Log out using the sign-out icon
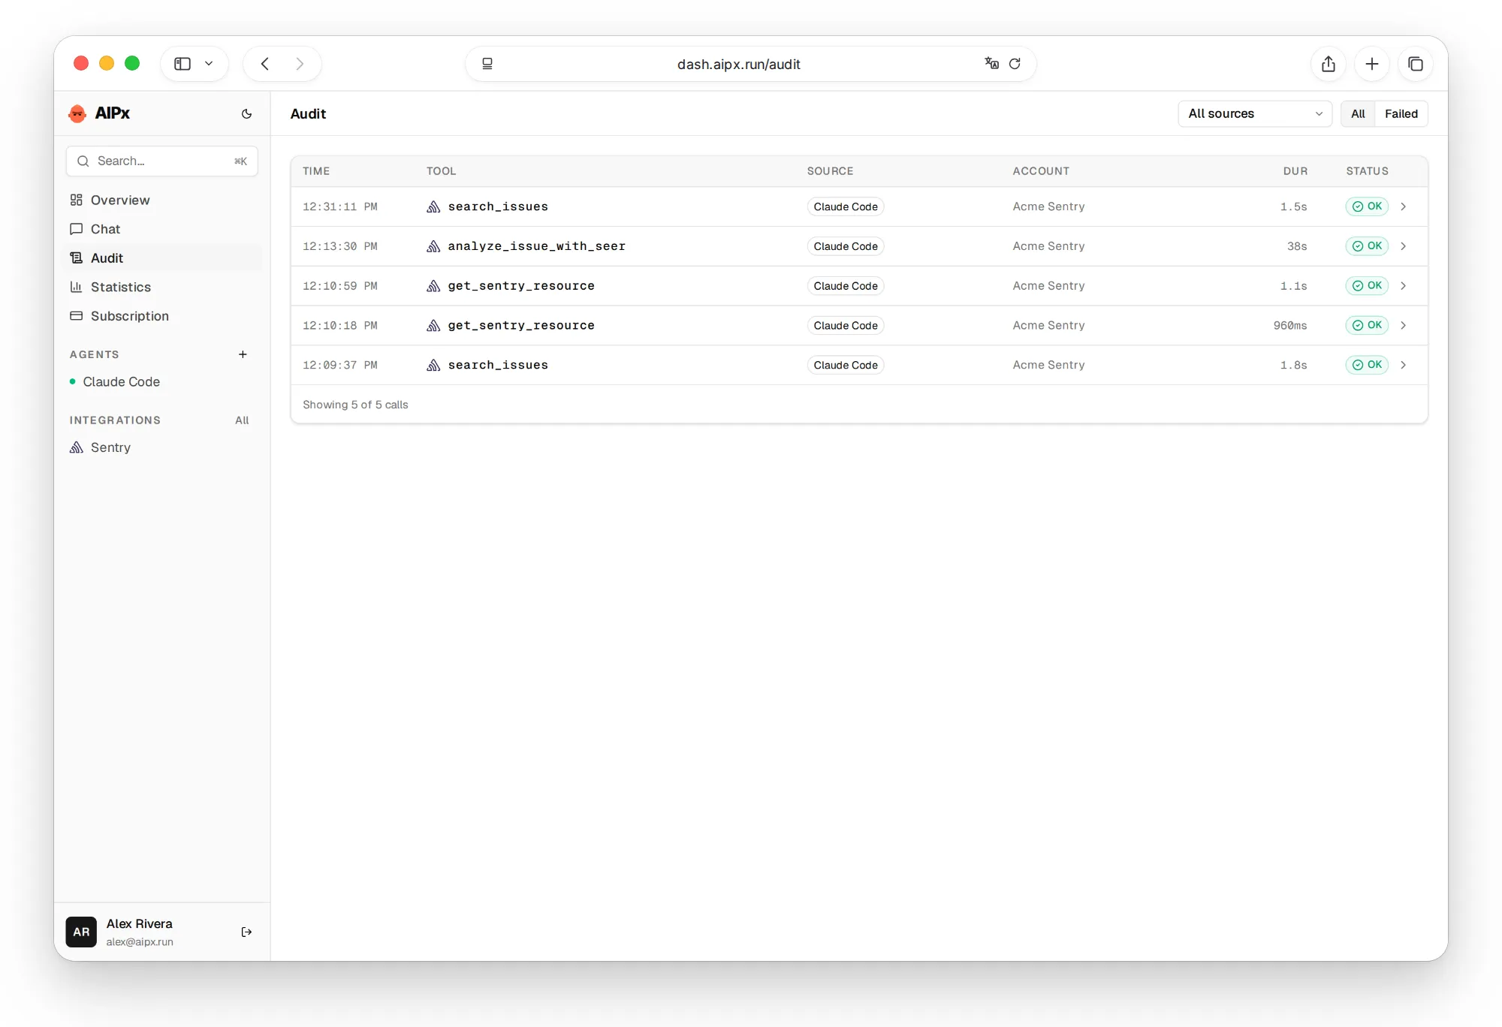 pyautogui.click(x=246, y=932)
